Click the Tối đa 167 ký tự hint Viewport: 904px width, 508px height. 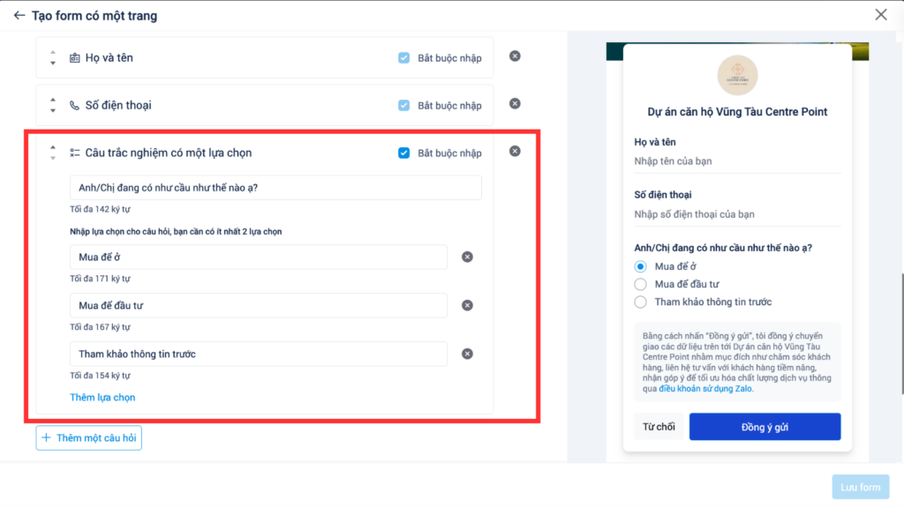101,326
